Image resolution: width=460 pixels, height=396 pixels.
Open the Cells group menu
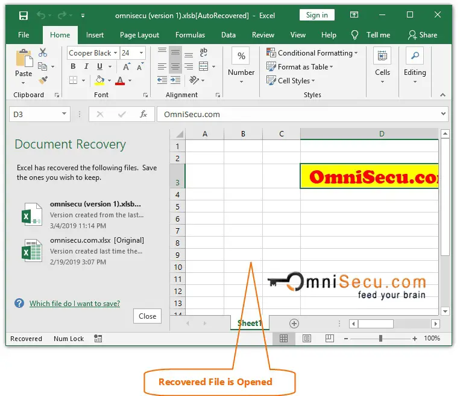tap(382, 65)
